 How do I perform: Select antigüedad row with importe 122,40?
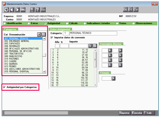pyautogui.click(x=72, y=85)
